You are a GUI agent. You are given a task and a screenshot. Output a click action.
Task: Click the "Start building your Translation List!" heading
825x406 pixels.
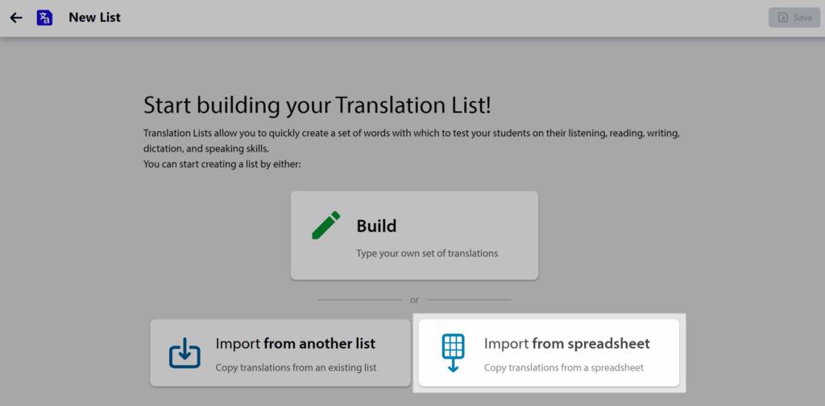(x=317, y=106)
